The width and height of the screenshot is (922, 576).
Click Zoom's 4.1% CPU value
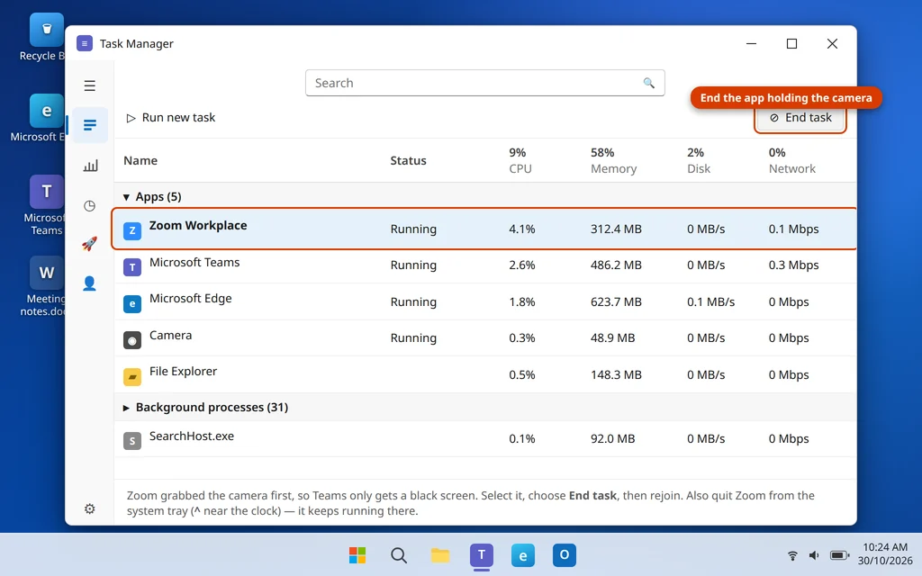522,229
